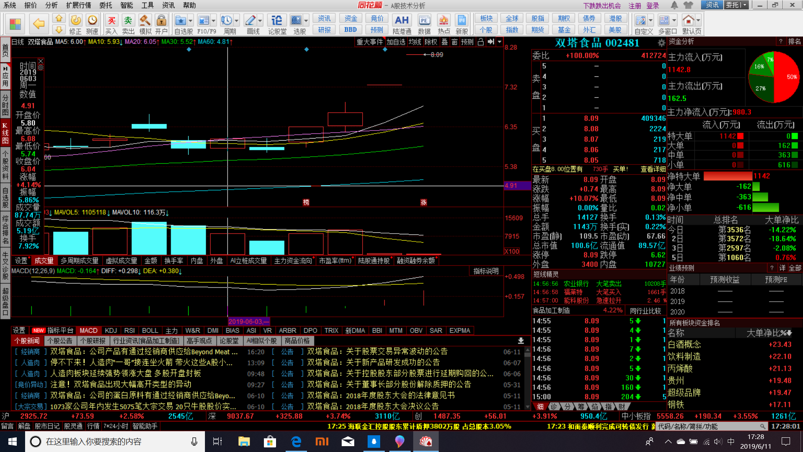Open the 测速 speed test clock icon
This screenshot has width=803, height=452.
point(92,24)
